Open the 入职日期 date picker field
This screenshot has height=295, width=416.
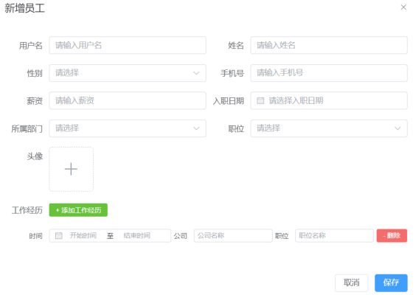tap(329, 100)
